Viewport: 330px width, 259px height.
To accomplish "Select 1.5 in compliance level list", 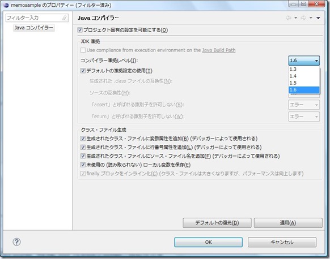I will (304, 83).
